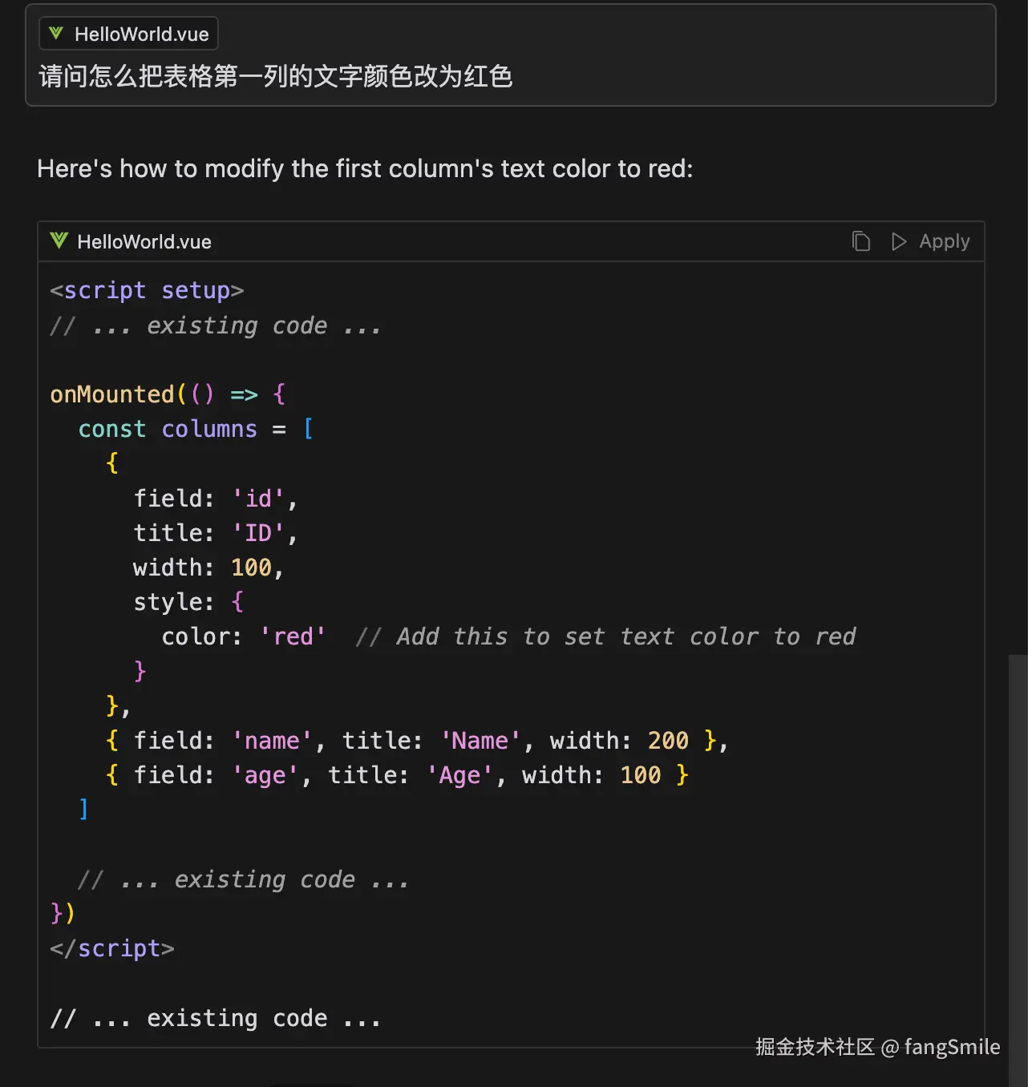Click the "onMounted(() => {" code line

168,394
